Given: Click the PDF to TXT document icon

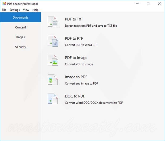Looking at the screenshot, I should coord(53,22).
